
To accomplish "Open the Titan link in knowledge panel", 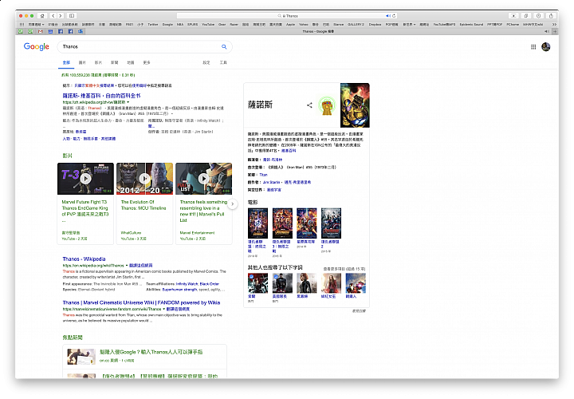I will (263, 175).
